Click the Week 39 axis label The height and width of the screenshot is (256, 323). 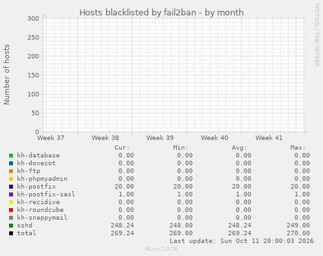pyautogui.click(x=160, y=138)
